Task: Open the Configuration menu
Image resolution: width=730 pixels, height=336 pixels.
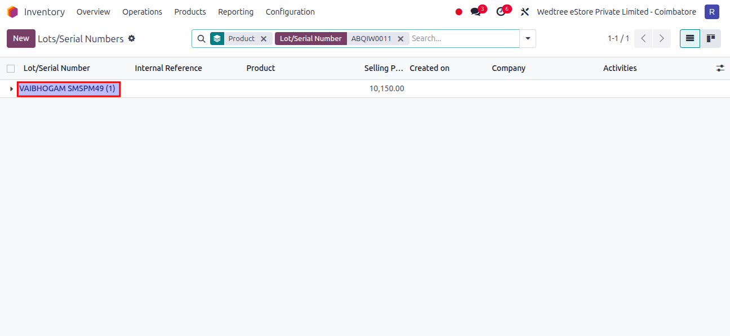Action: pyautogui.click(x=290, y=11)
